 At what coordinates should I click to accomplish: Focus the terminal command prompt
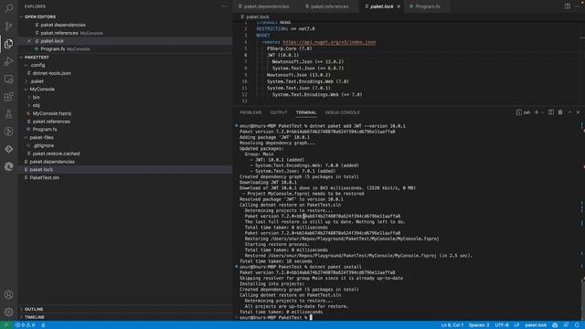pyautogui.click(x=274, y=317)
